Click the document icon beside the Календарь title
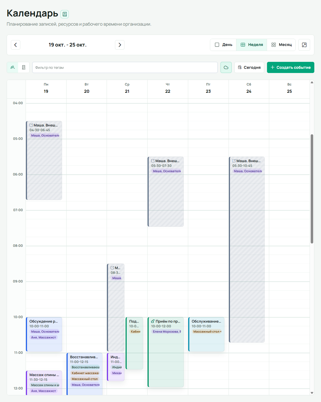The width and height of the screenshot is (321, 402). point(65,14)
